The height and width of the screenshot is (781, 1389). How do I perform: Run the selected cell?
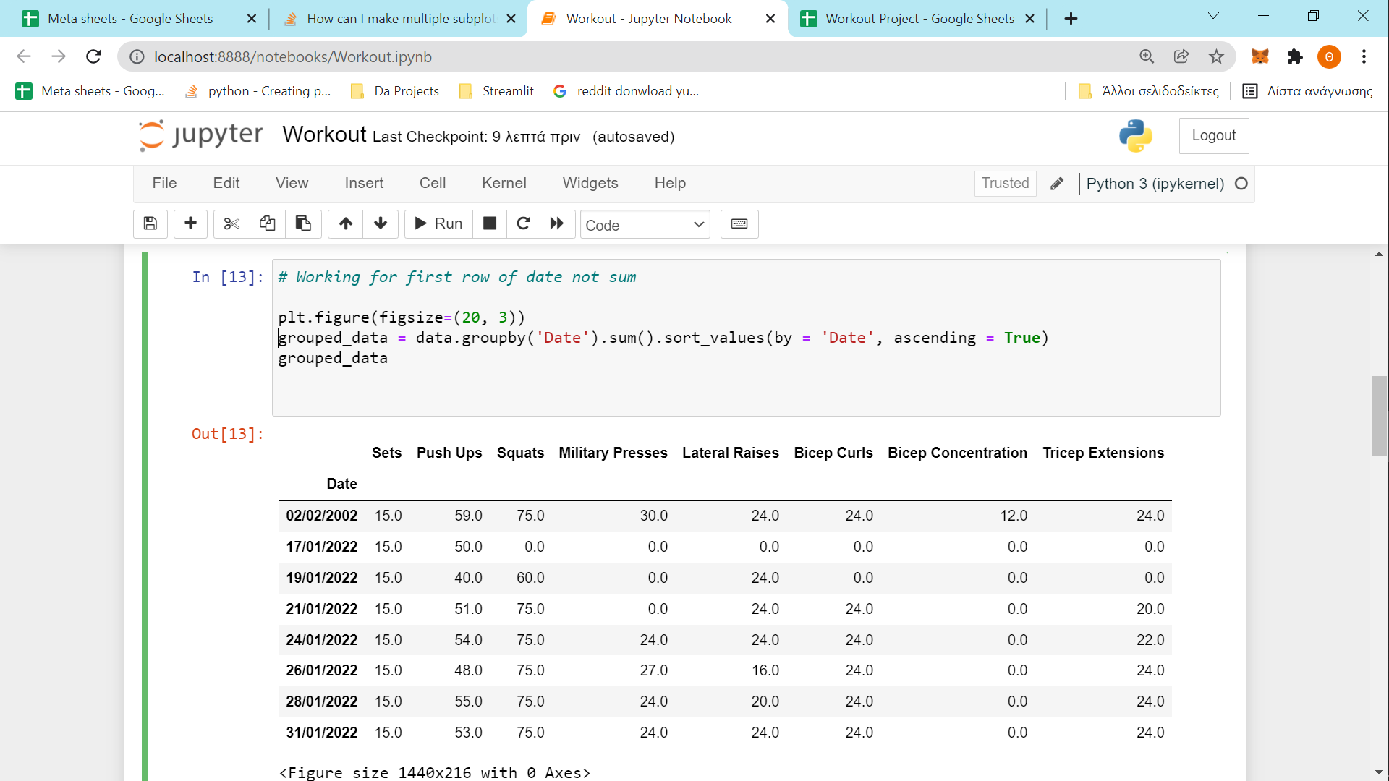pos(438,224)
